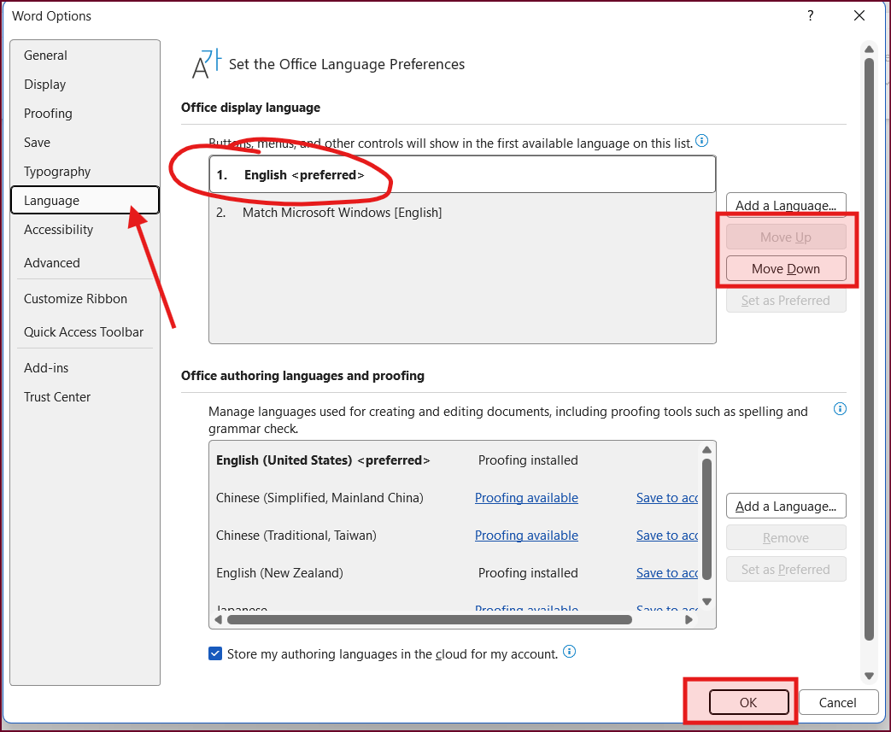Click Save to account link for Chinese Simplified
891x732 pixels.
(x=667, y=498)
